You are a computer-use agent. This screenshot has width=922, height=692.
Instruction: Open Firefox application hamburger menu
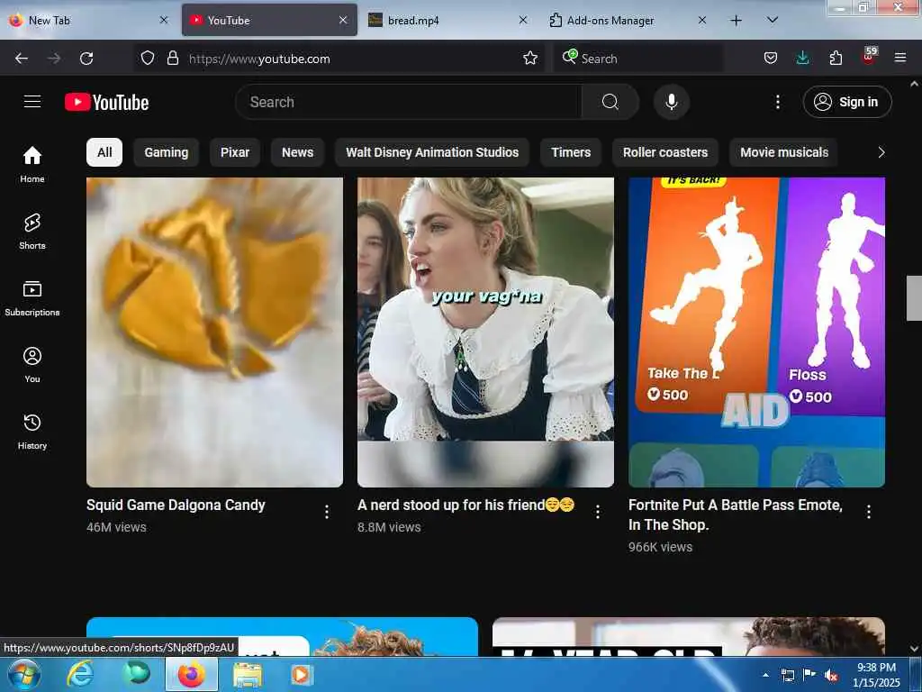click(900, 59)
